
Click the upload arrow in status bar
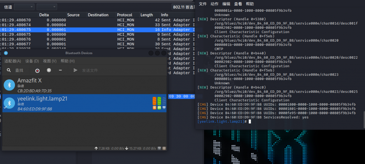point(96,148)
